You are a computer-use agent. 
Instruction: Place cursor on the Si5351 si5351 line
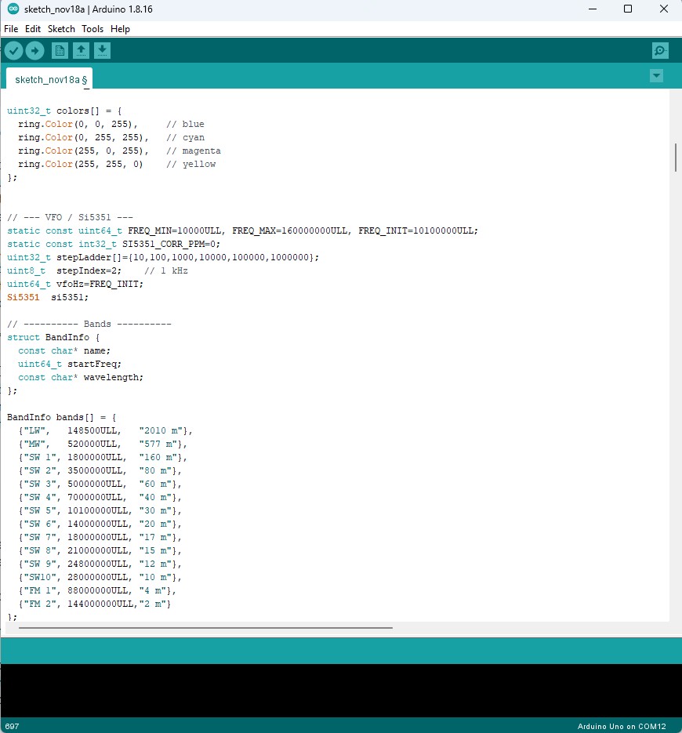[48, 297]
